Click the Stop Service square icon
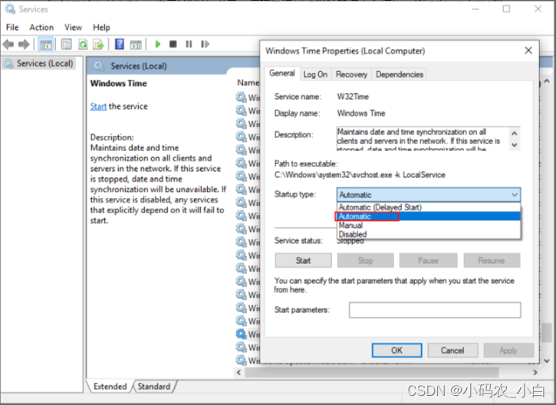556x405 pixels. (x=173, y=44)
